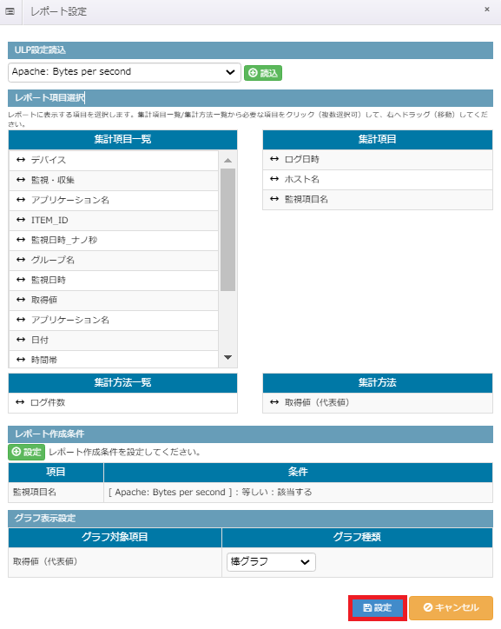The height and width of the screenshot is (629, 501).
Task: Select 監視・収集 in the item list
Action: point(114,180)
